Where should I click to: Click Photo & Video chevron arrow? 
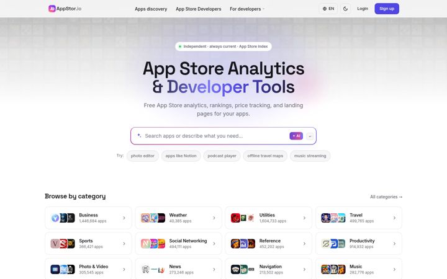124,269
